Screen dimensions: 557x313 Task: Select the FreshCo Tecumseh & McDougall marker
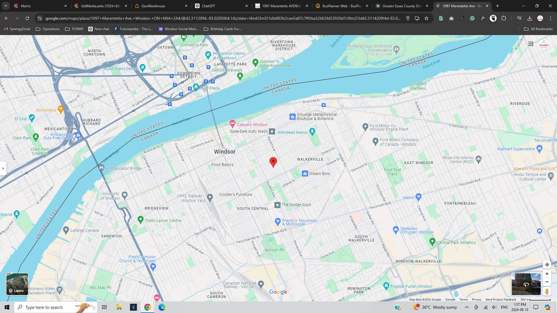coord(278,221)
